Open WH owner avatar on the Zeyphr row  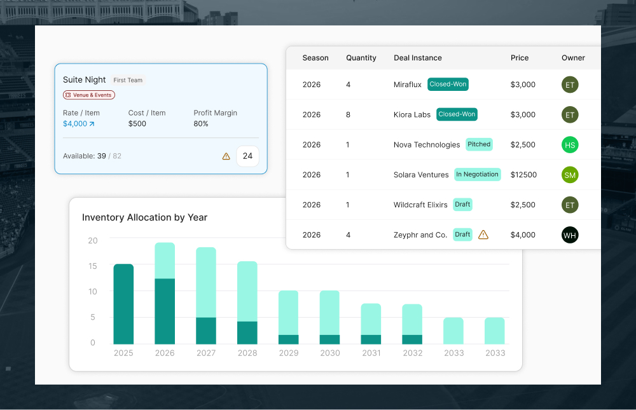570,235
